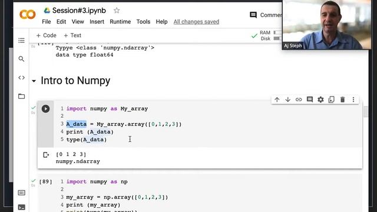Mirror cell in tab icon
The width and height of the screenshot is (377, 212).
(x=331, y=100)
